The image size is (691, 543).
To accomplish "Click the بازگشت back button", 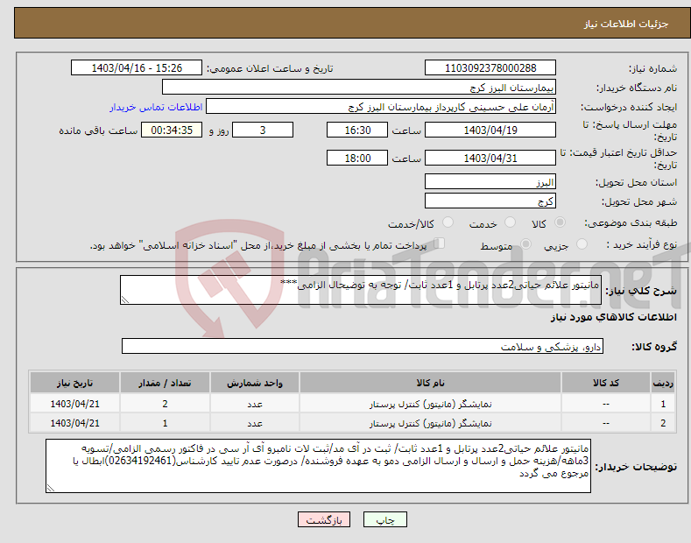I will pos(324,519).
